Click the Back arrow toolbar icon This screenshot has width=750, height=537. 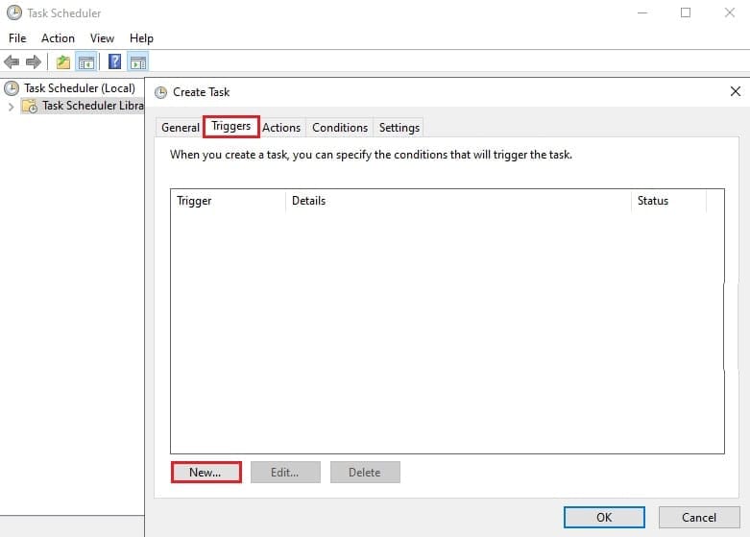click(x=12, y=61)
